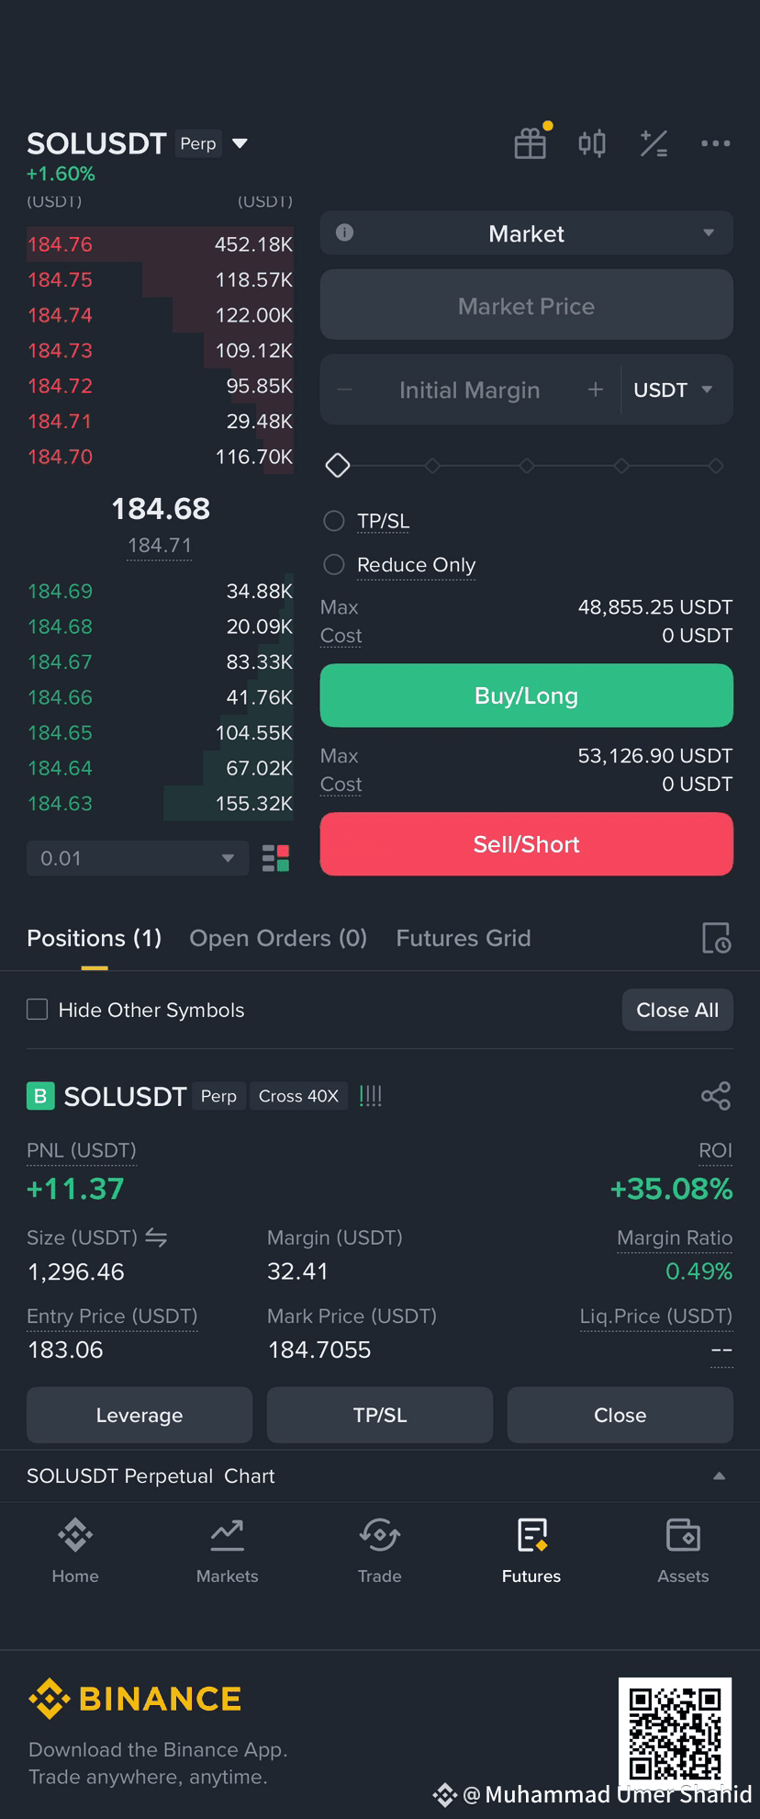Open the position history icon
This screenshot has height=1819, width=760.
point(716,938)
